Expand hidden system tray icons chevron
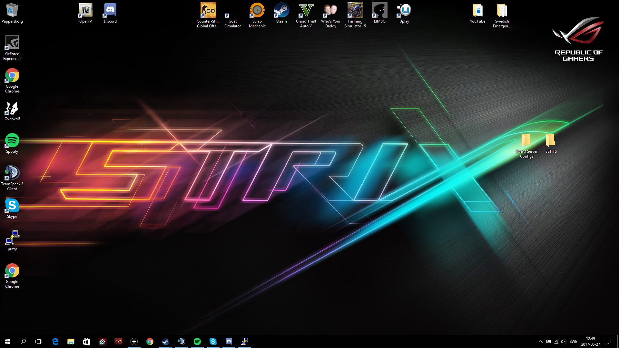The height and width of the screenshot is (348, 619). 540,342
